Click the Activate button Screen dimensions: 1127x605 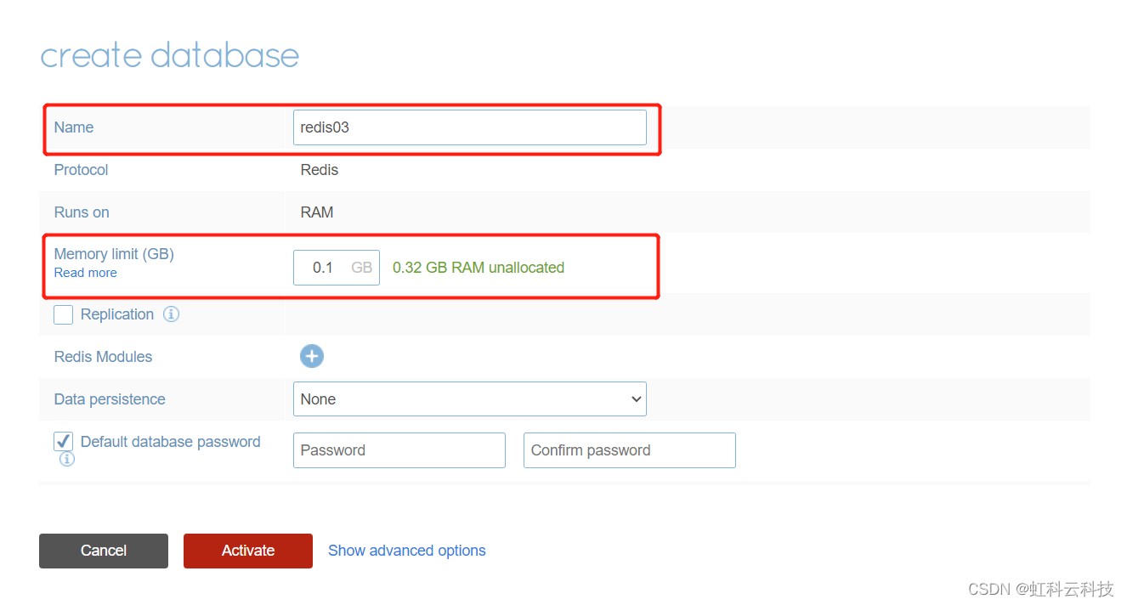pyautogui.click(x=248, y=551)
